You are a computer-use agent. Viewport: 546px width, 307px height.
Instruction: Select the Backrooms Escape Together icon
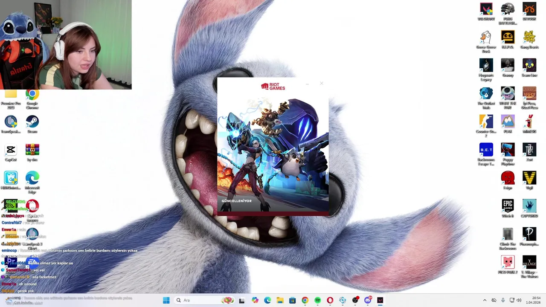[x=486, y=154]
